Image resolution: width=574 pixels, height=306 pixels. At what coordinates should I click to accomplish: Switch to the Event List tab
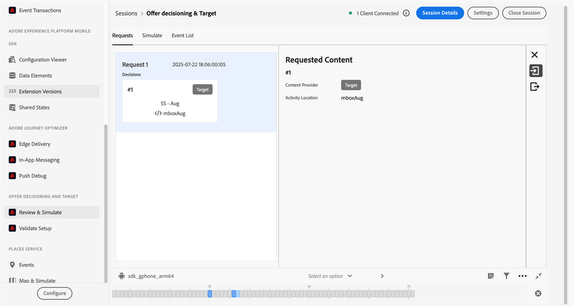tap(182, 35)
